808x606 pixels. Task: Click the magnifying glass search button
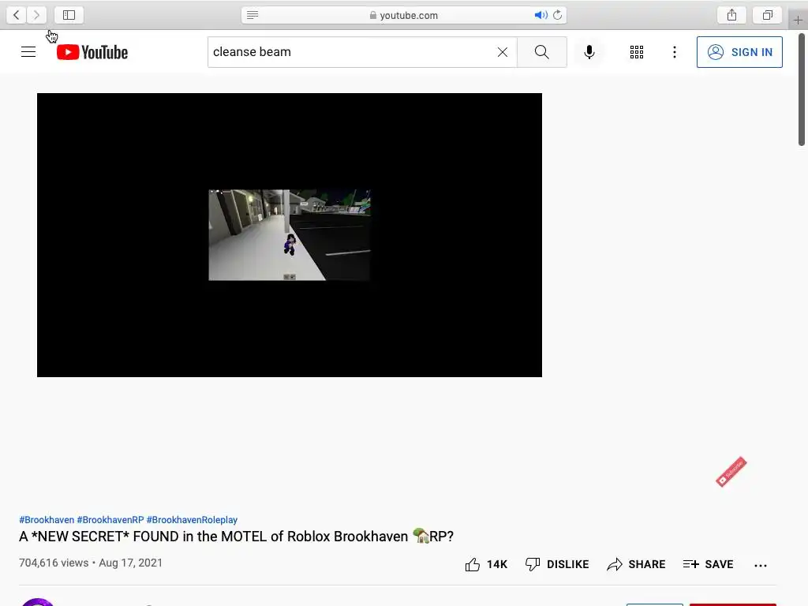tap(541, 52)
